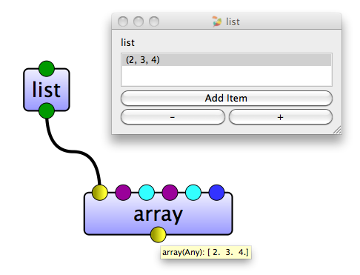Image resolution: width=360 pixels, height=275 pixels.
Task: Select the black edge connecting list to array
Action: click(x=73, y=151)
